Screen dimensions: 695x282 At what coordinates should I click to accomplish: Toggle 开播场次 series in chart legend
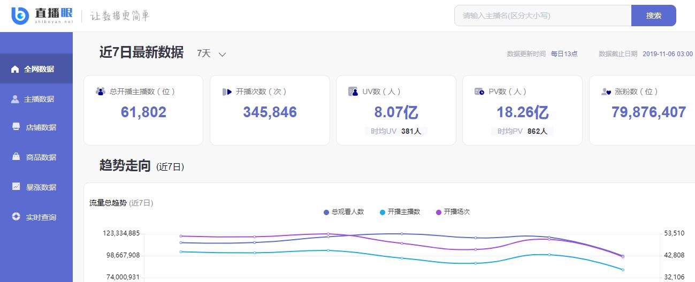[x=453, y=212]
